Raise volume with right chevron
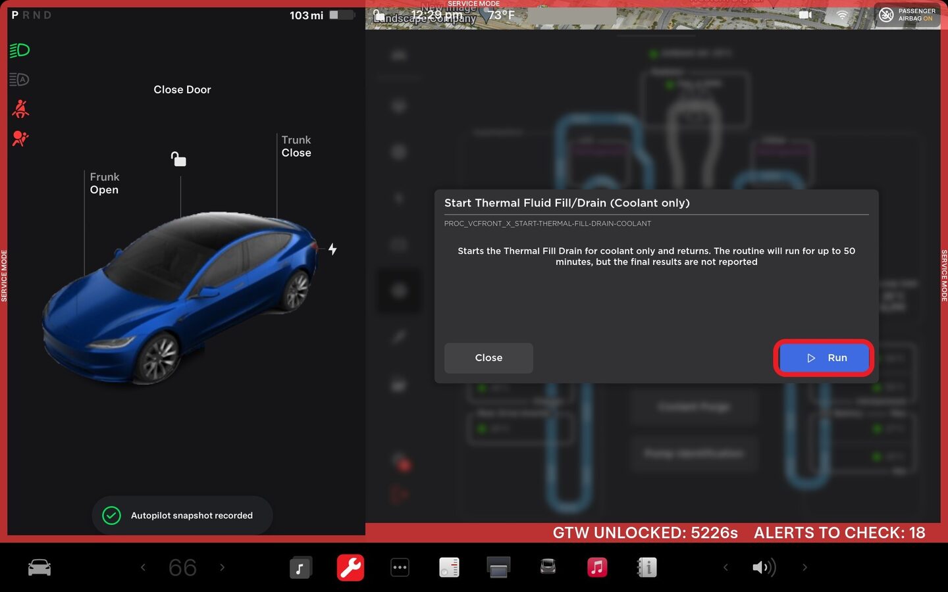The width and height of the screenshot is (948, 592). pos(804,567)
